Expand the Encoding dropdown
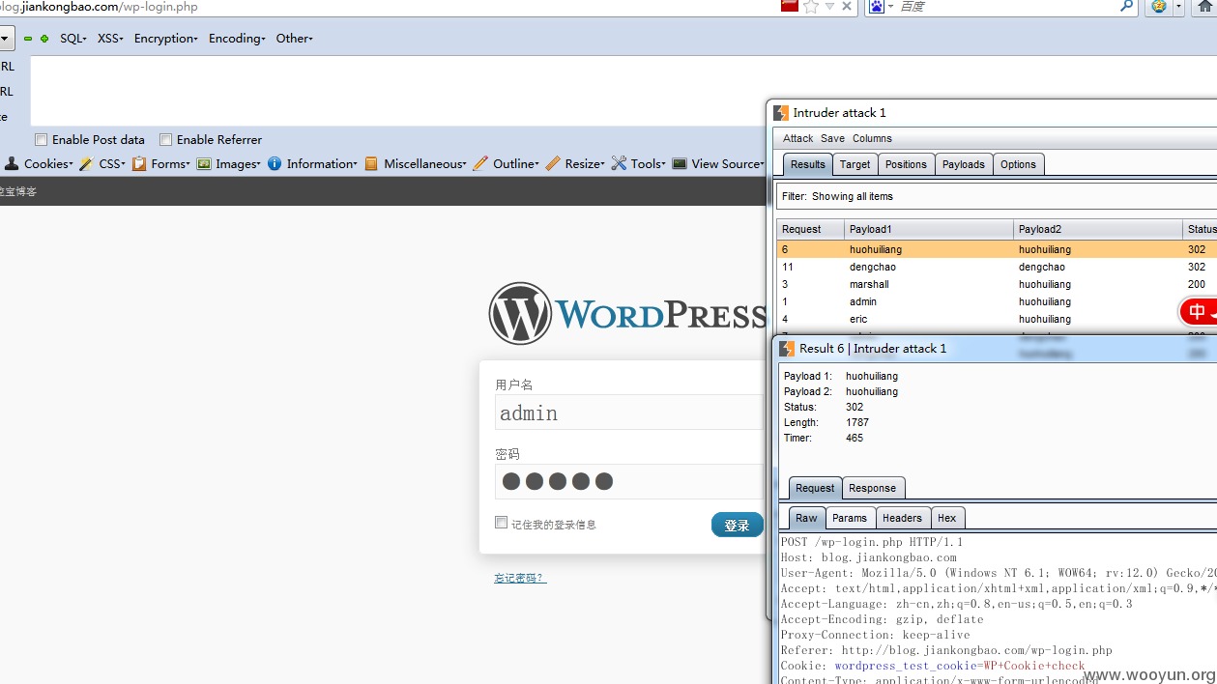This screenshot has width=1217, height=684. pyautogui.click(x=237, y=39)
